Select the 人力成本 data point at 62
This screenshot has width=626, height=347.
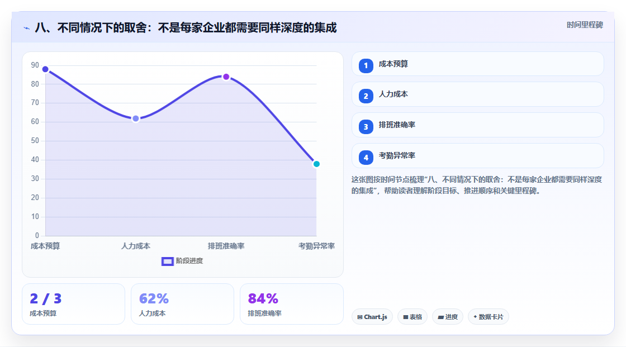136,118
